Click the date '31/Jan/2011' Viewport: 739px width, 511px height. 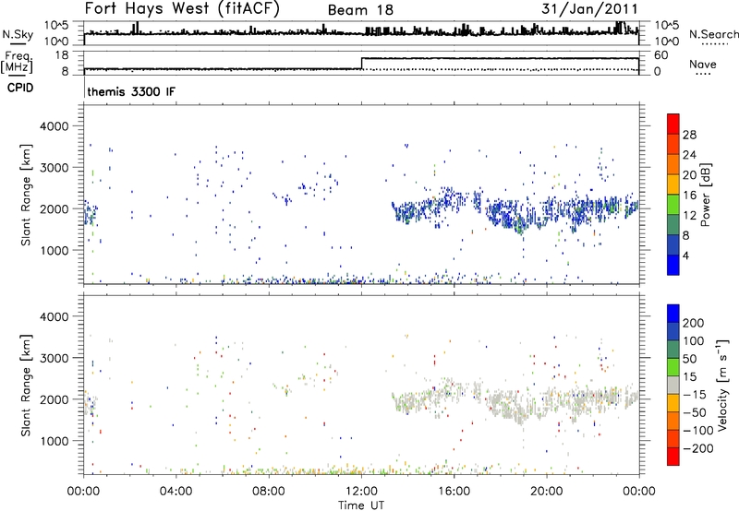pos(589,8)
